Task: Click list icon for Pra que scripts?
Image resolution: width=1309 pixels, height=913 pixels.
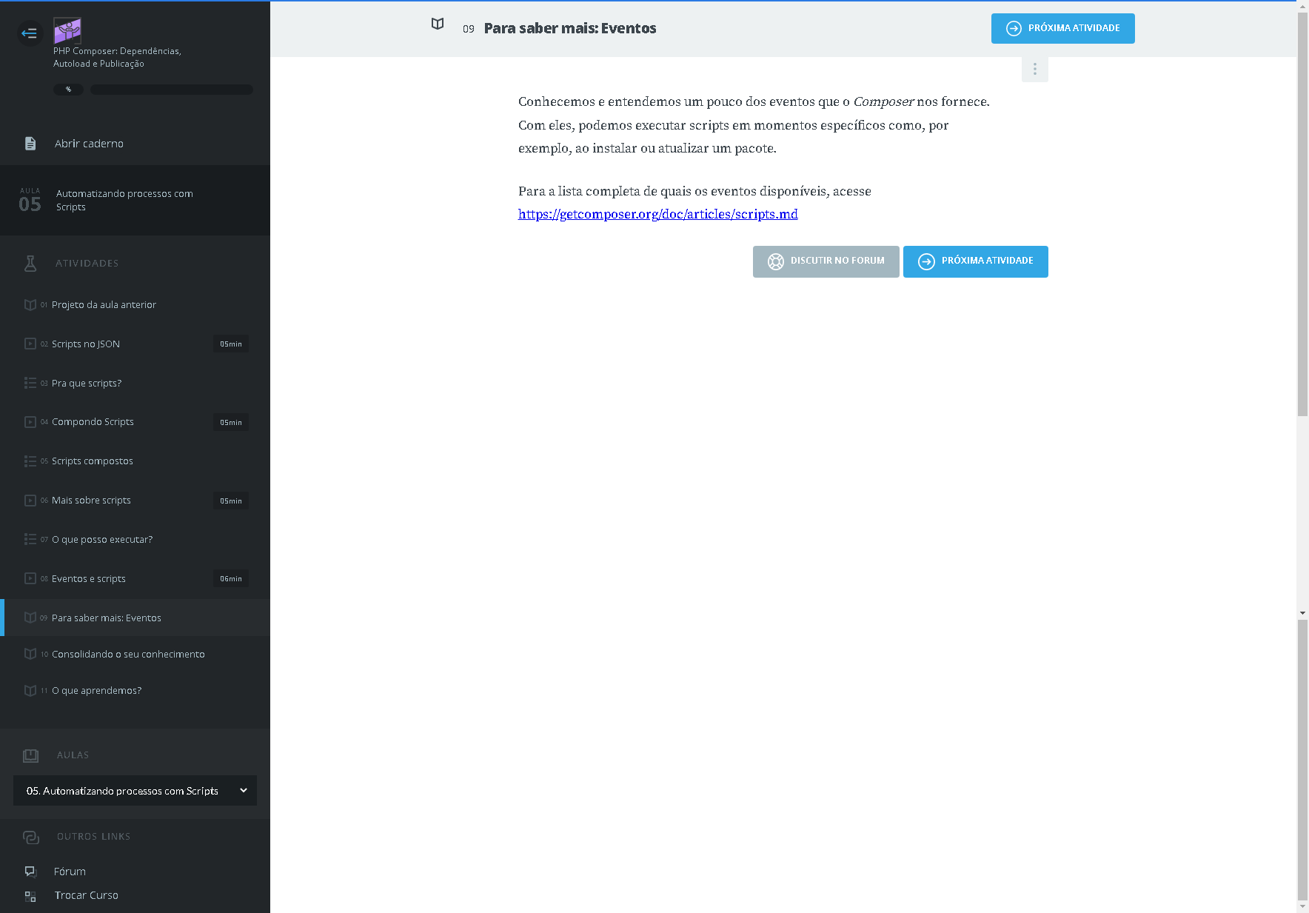Action: coord(30,383)
